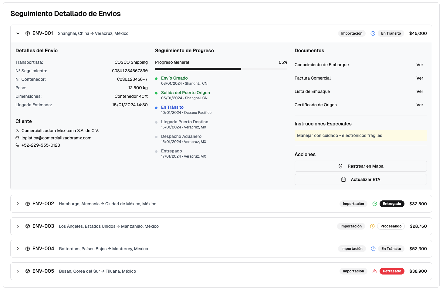View the Conocimiento de Embarque document
Viewport: 443px width, 290px height.
point(420,65)
